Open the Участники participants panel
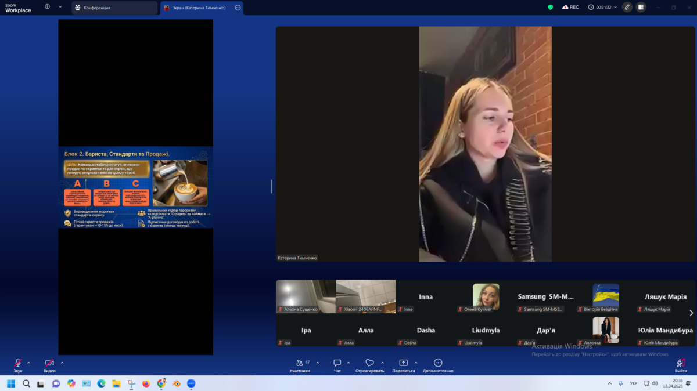Viewport: 697px width, 391px height. tap(299, 364)
